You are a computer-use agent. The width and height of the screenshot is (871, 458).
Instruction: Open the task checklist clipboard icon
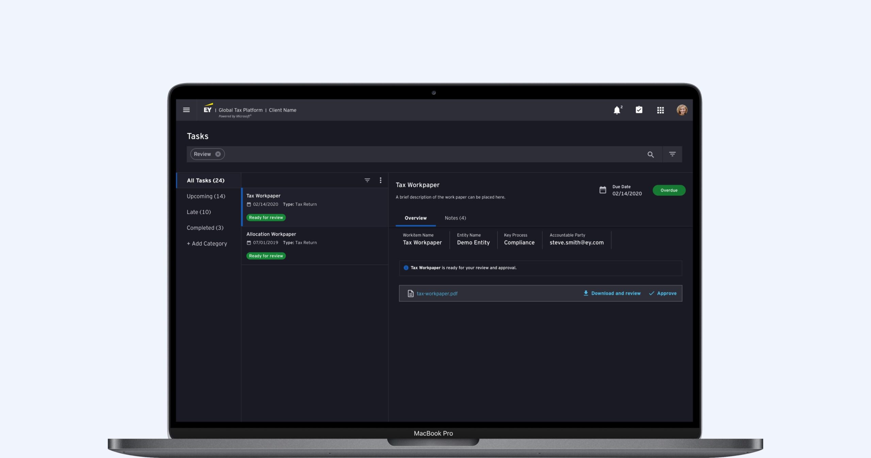coord(639,110)
